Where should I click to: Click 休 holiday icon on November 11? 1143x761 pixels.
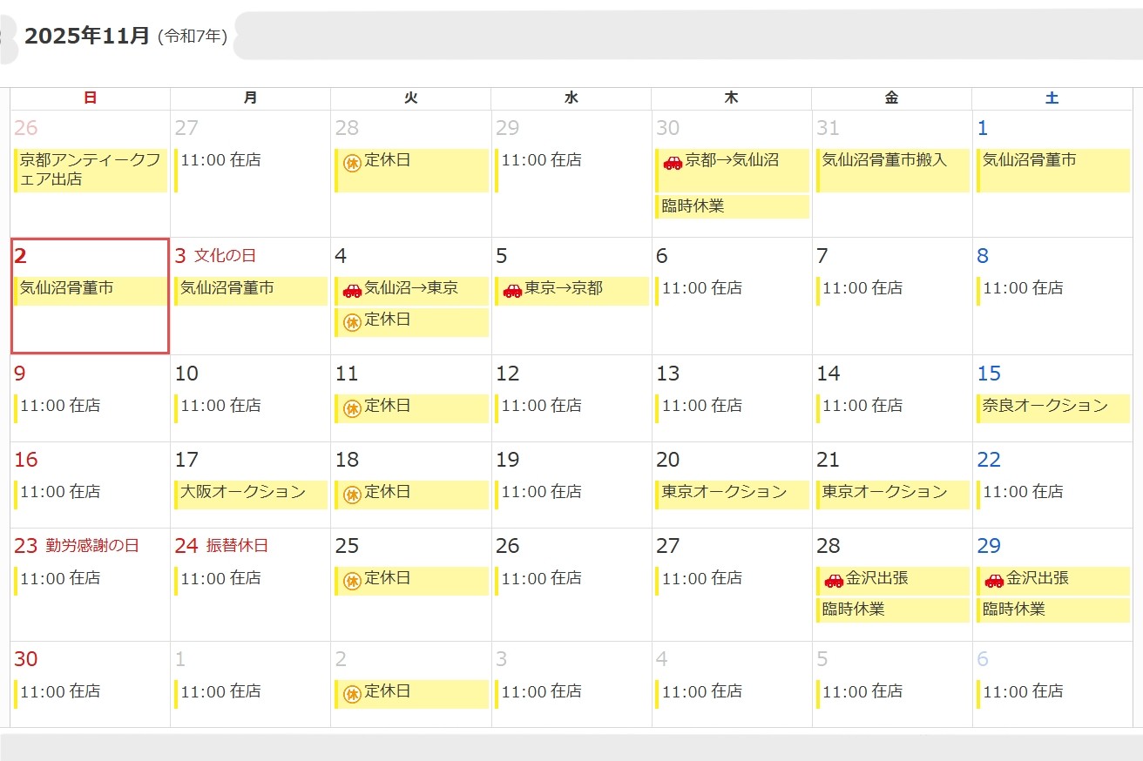click(x=352, y=408)
